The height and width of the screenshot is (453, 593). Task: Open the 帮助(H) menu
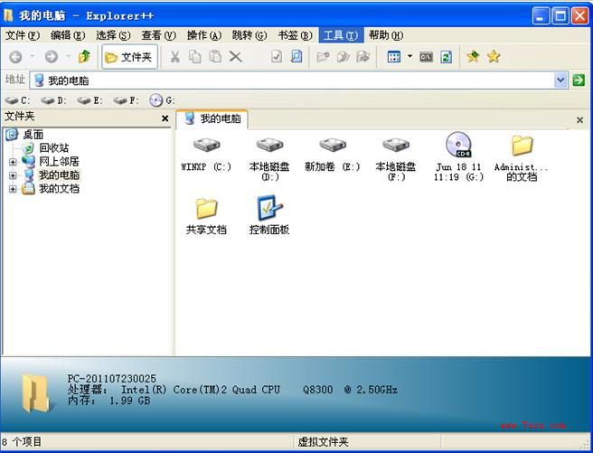386,35
